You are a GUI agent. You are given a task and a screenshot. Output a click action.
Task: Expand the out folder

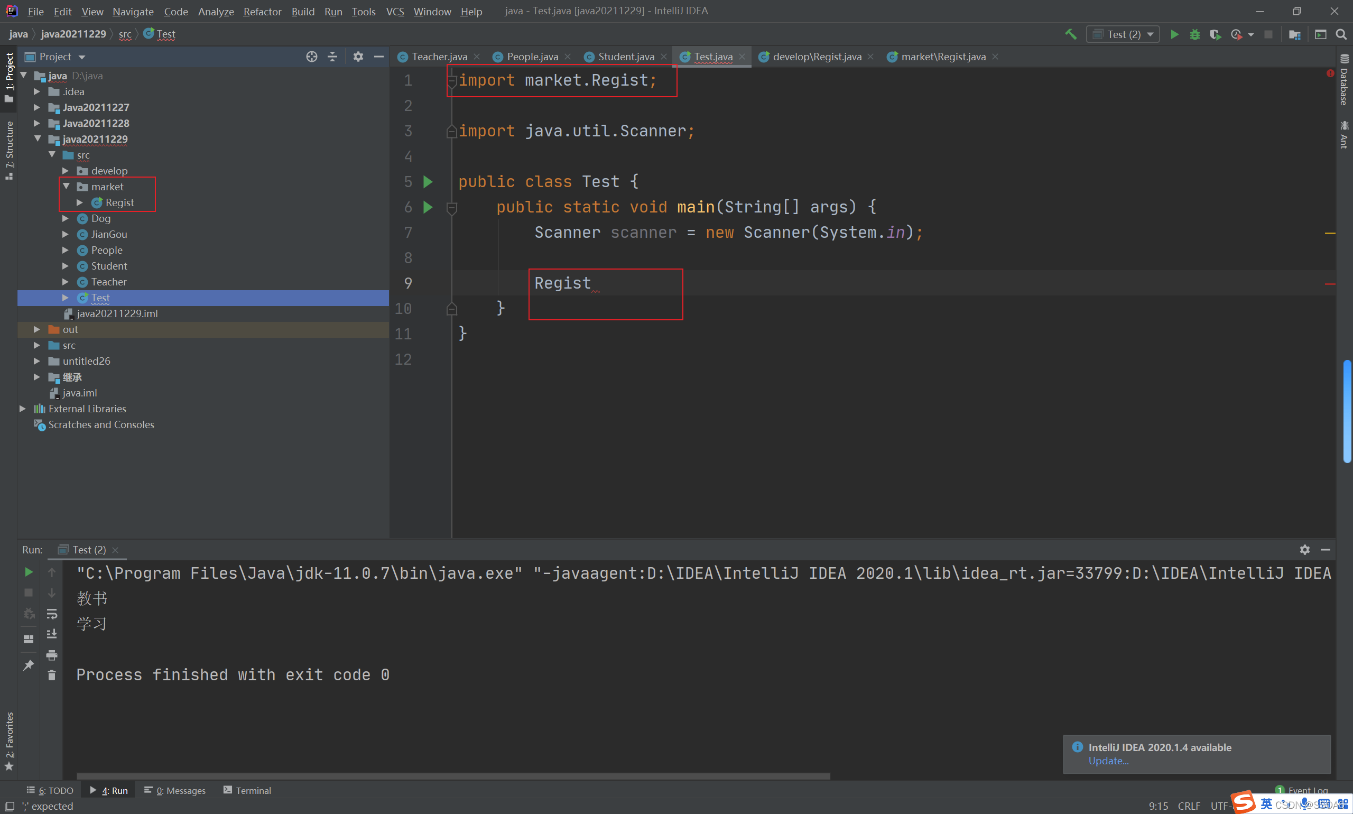pos(37,329)
